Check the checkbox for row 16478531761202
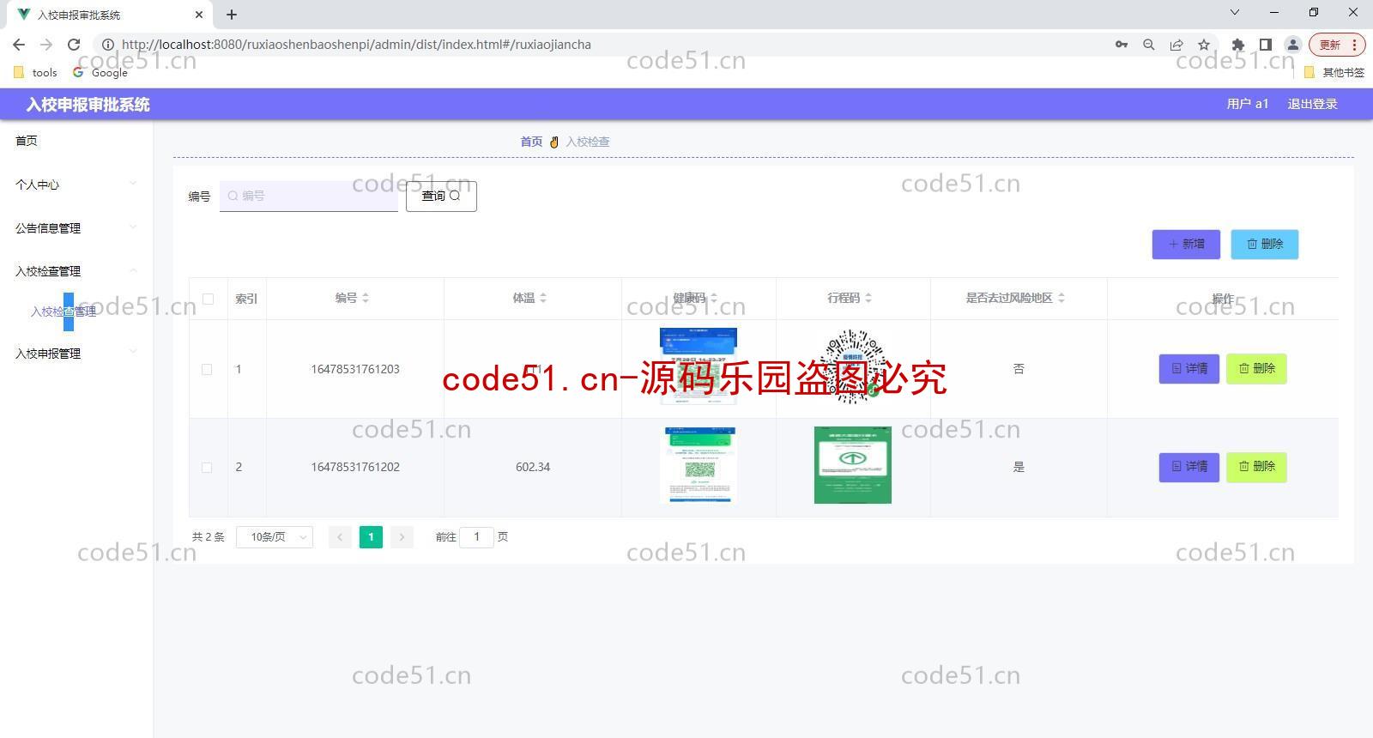 (x=207, y=468)
